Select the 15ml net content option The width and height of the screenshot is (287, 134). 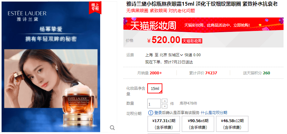[x=155, y=88]
